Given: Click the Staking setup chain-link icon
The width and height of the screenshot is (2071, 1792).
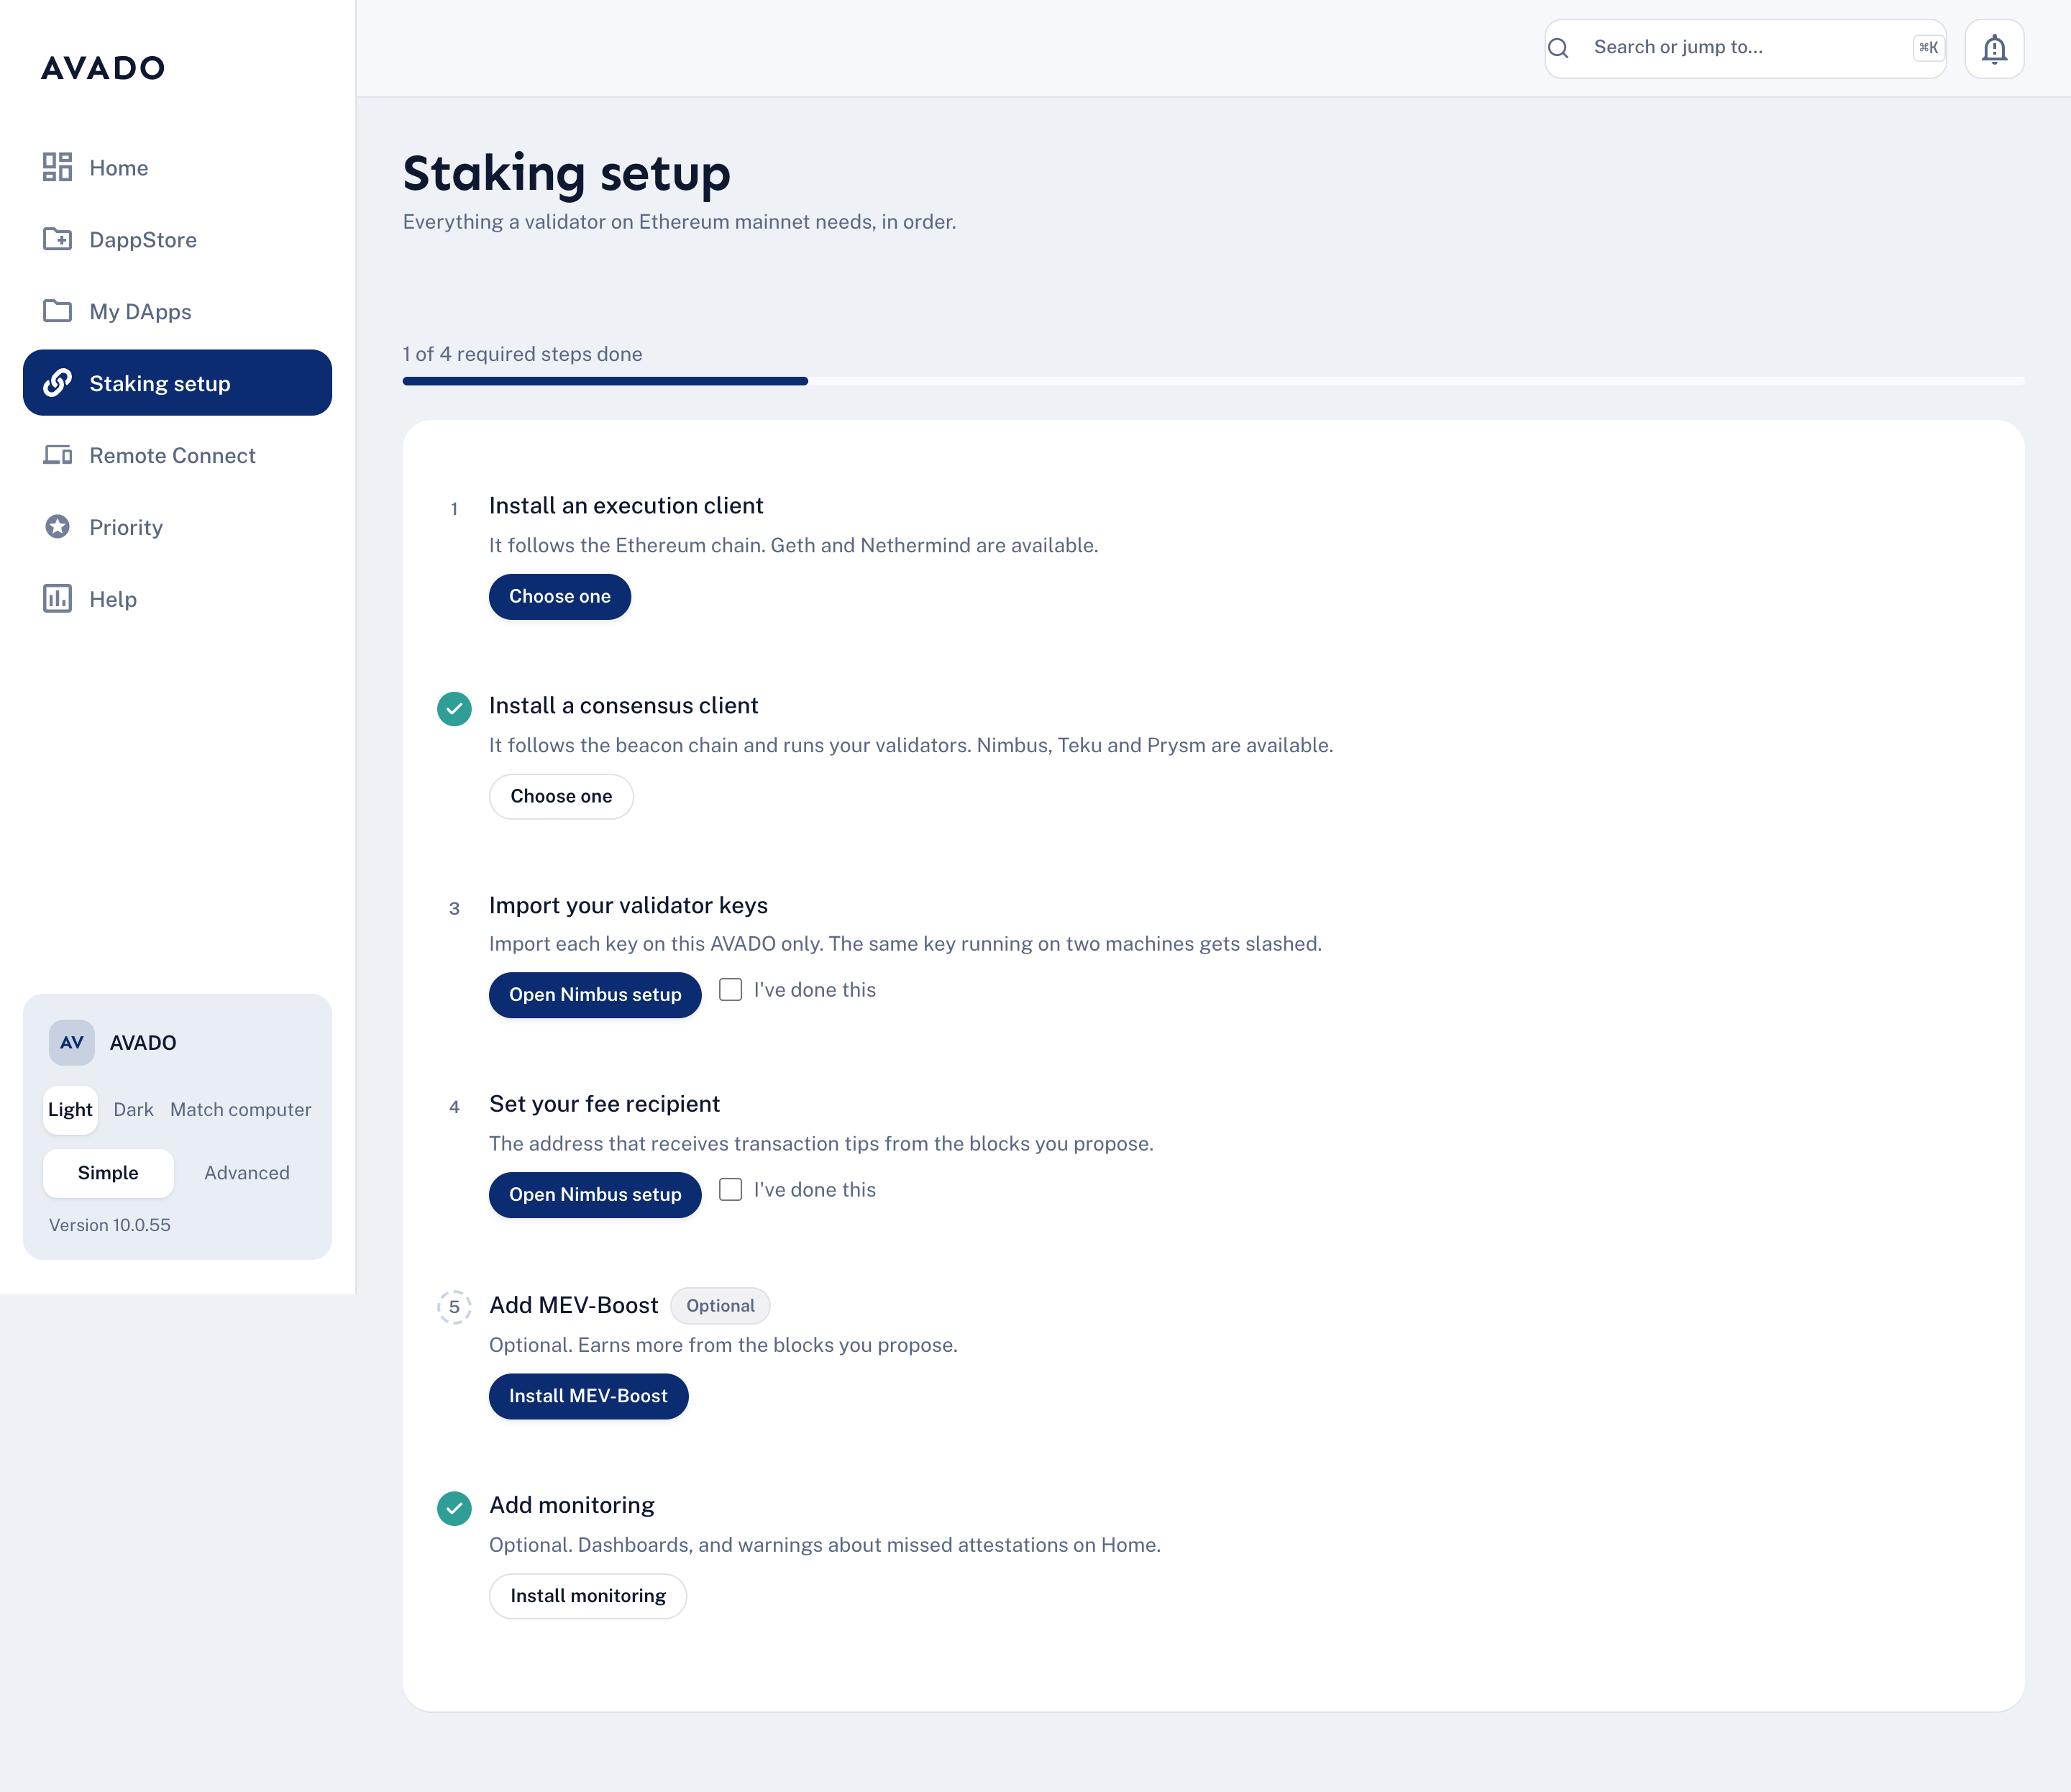Looking at the screenshot, I should (57, 383).
